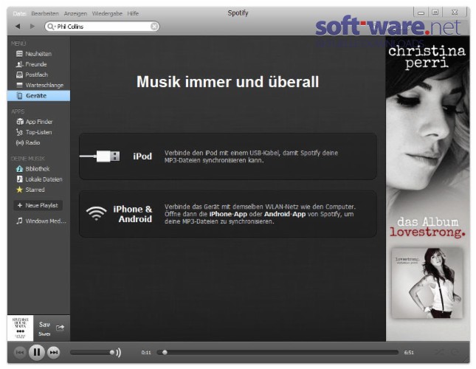Open the Anzeigen menu
This screenshot has height=369, width=476.
tap(75, 13)
